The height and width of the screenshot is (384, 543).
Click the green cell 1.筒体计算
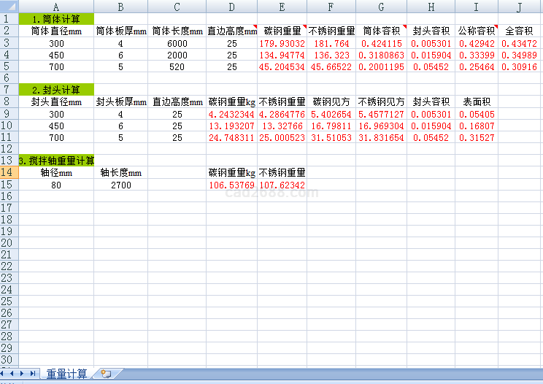[x=56, y=19]
